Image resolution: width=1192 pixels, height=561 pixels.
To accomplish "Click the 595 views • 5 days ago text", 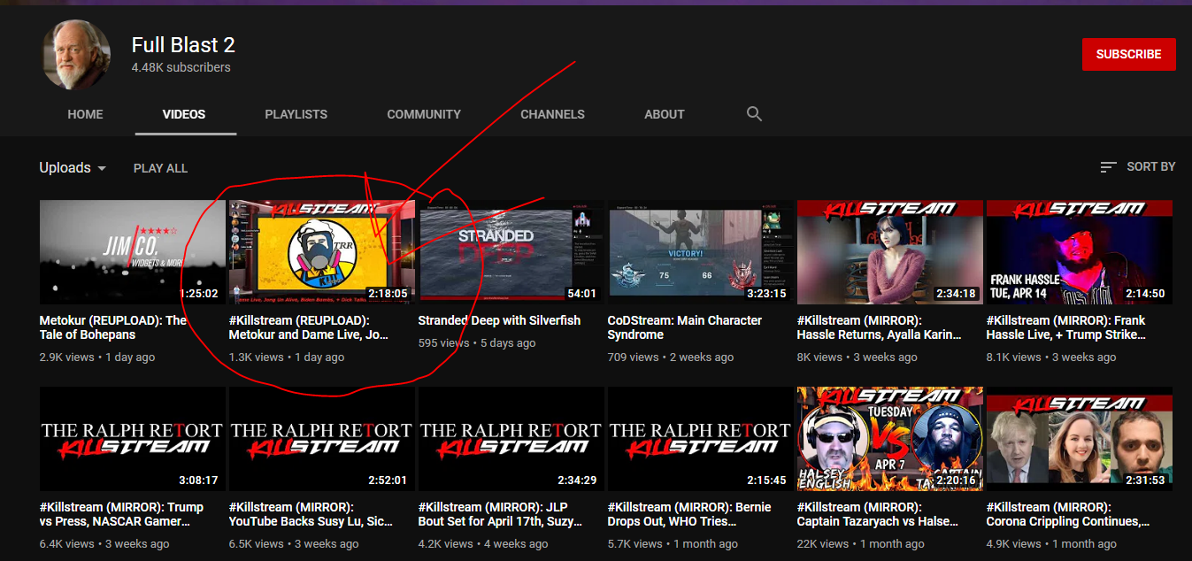I will pyautogui.click(x=476, y=342).
